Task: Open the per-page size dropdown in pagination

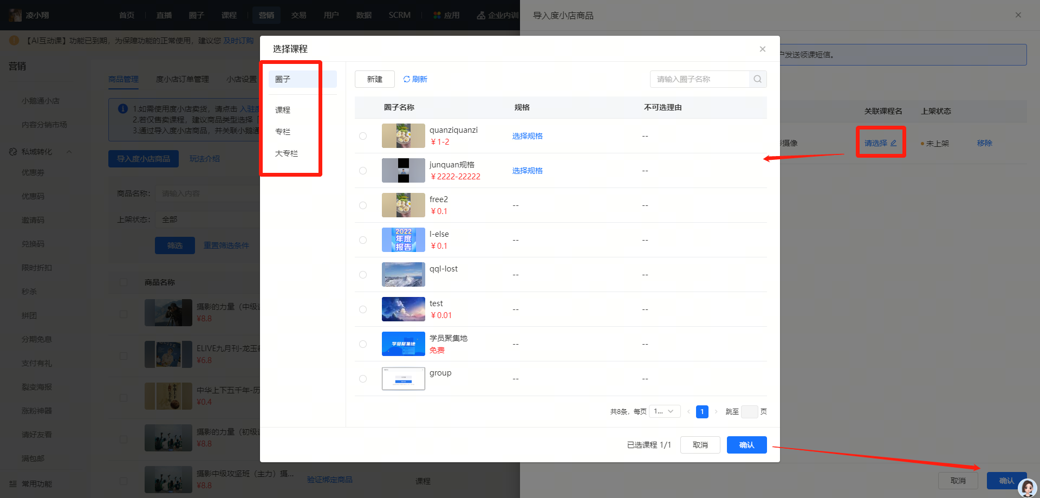Action: tap(665, 411)
